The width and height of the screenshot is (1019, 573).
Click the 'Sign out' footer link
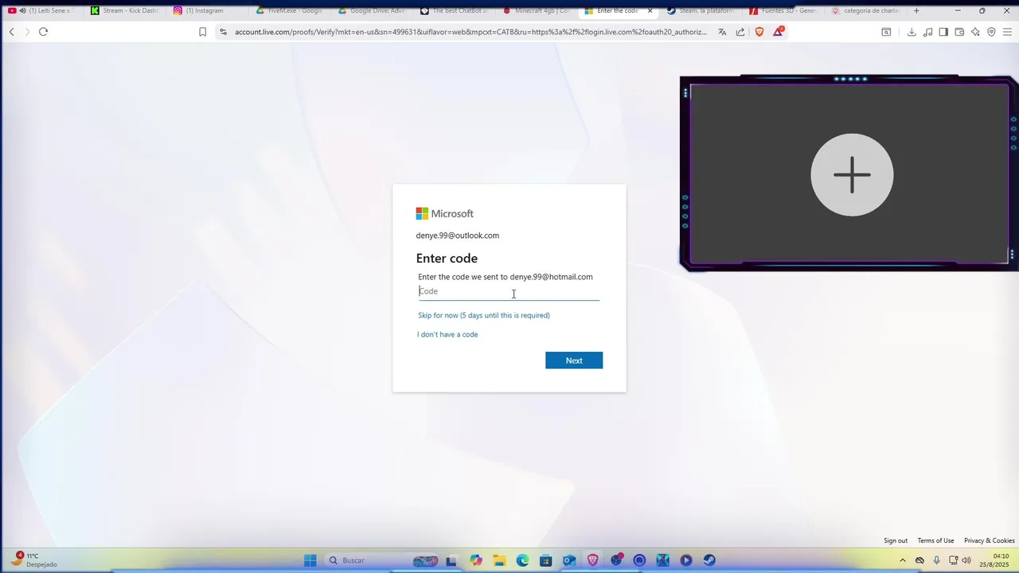[896, 541]
